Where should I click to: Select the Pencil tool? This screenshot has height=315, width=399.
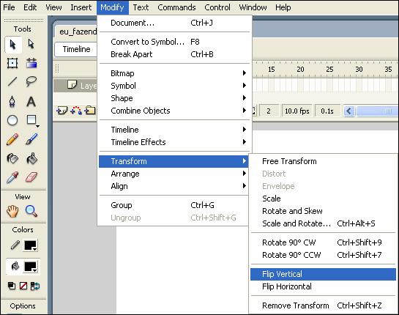coord(12,139)
